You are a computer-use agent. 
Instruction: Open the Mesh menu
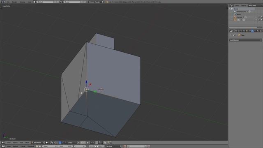coord(27,143)
